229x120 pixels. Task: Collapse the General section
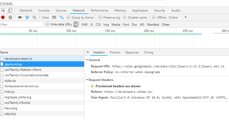(x=87, y=60)
